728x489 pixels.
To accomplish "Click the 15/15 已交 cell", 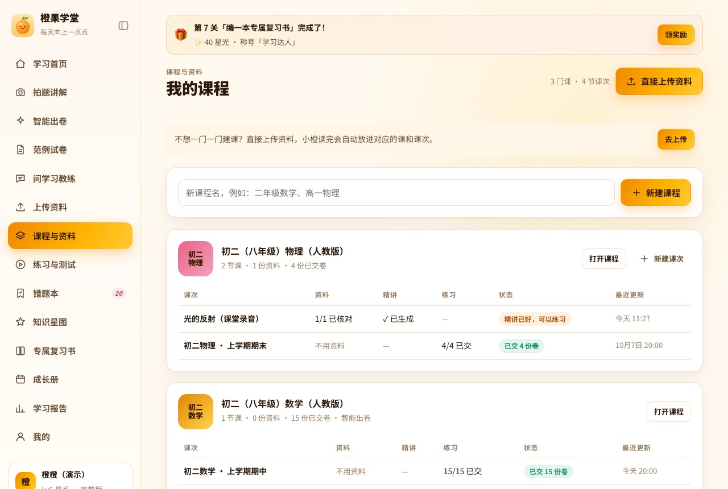I will [462, 471].
